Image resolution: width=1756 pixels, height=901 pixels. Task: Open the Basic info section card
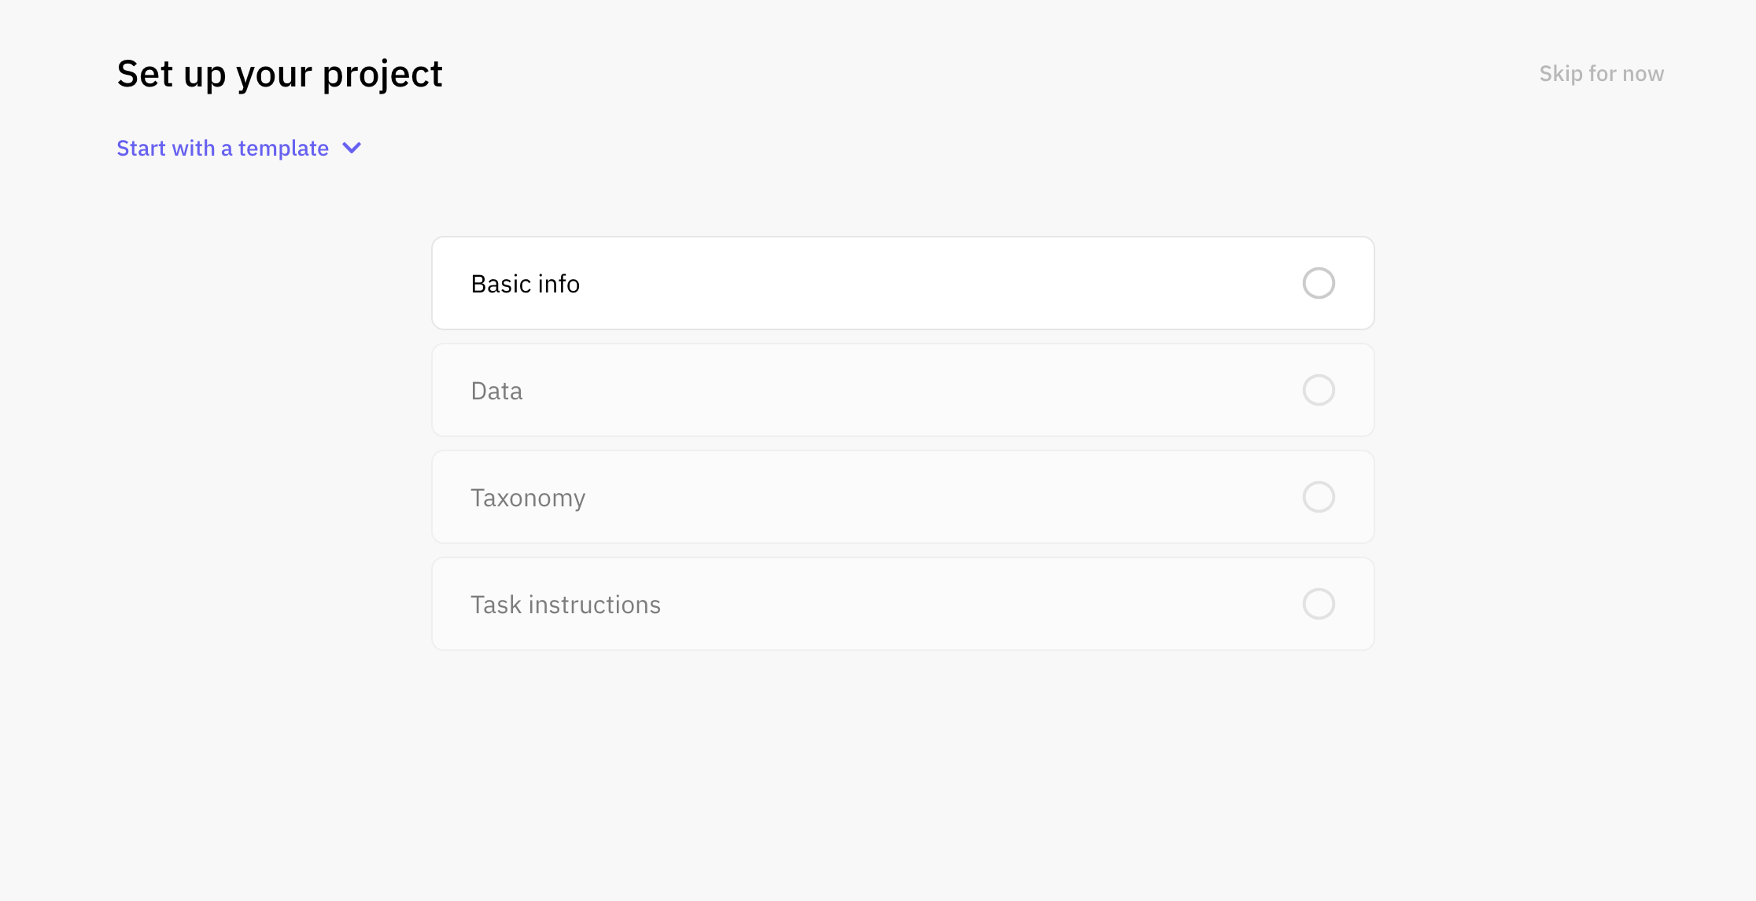903,283
